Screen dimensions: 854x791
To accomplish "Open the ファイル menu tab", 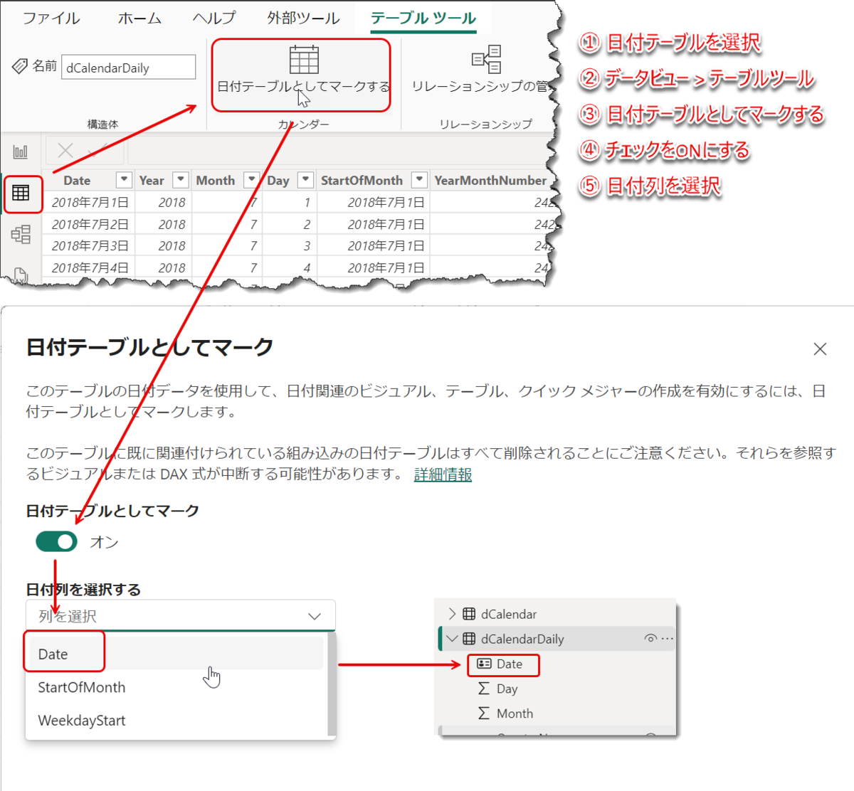I will (x=51, y=18).
